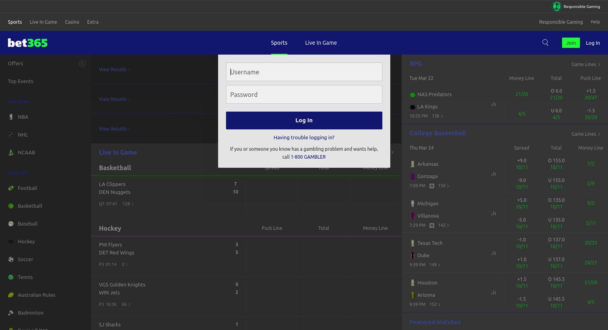Click neutral venue N icon for Arkansas game
The width and height of the screenshot is (608, 330).
click(432, 186)
